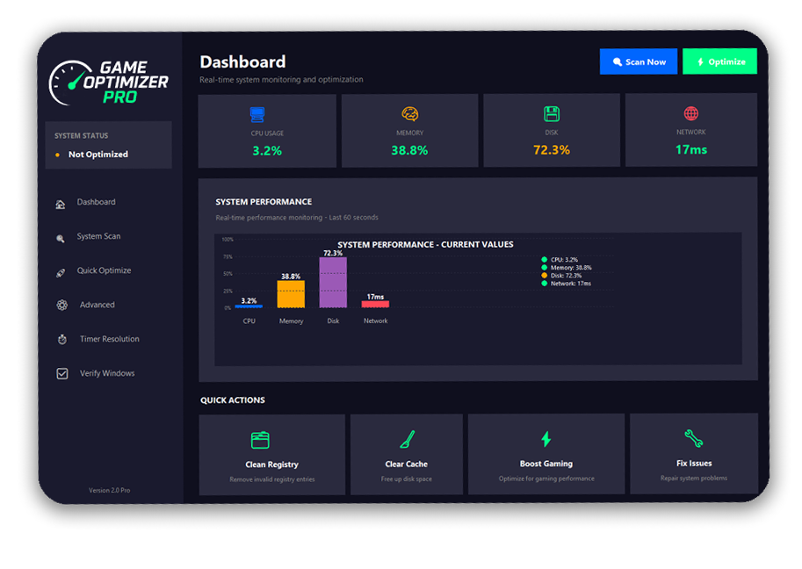
Task: Click the Boost Gaming lightning icon
Action: click(546, 439)
